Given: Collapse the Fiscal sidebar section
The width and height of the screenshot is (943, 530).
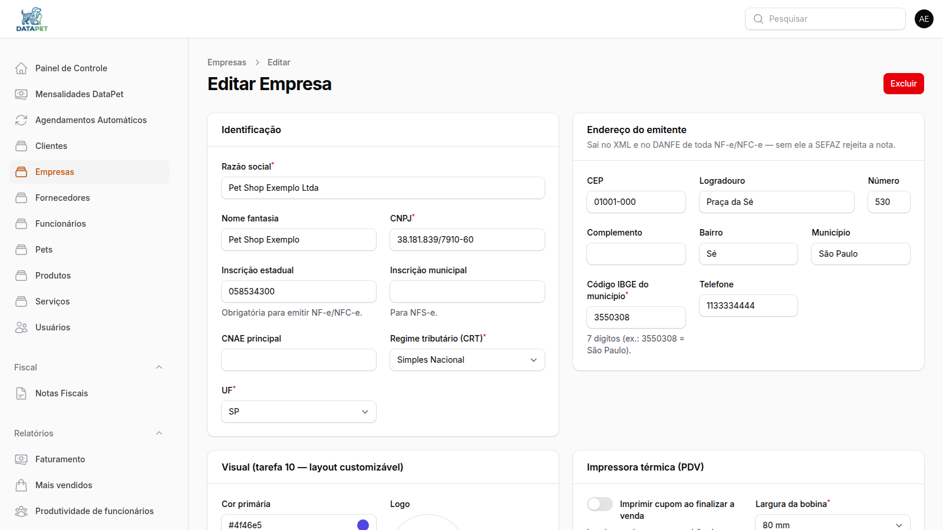Looking at the screenshot, I should point(159,367).
